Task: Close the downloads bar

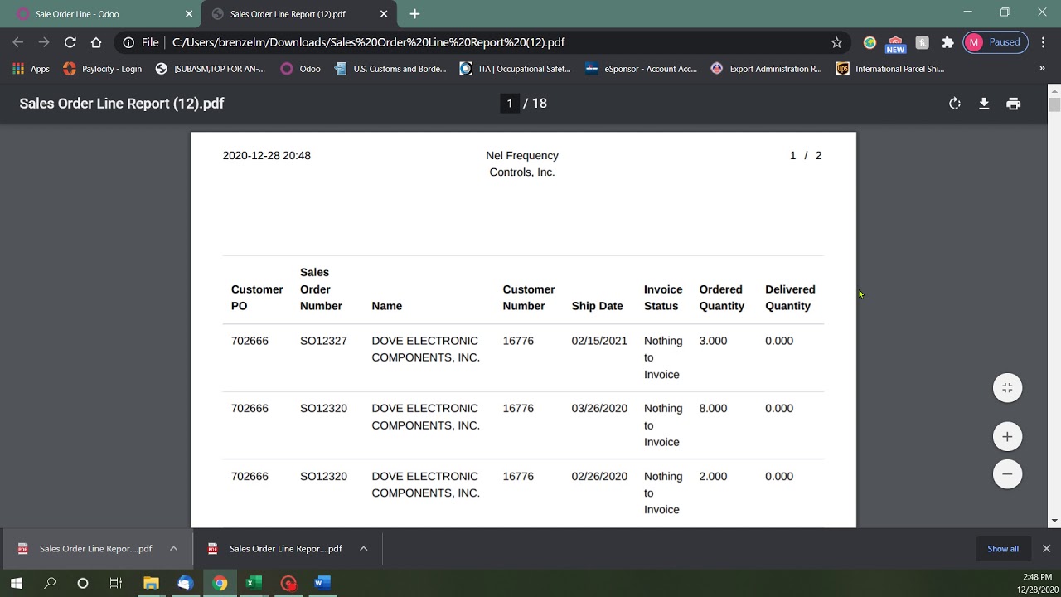Action: [1046, 548]
